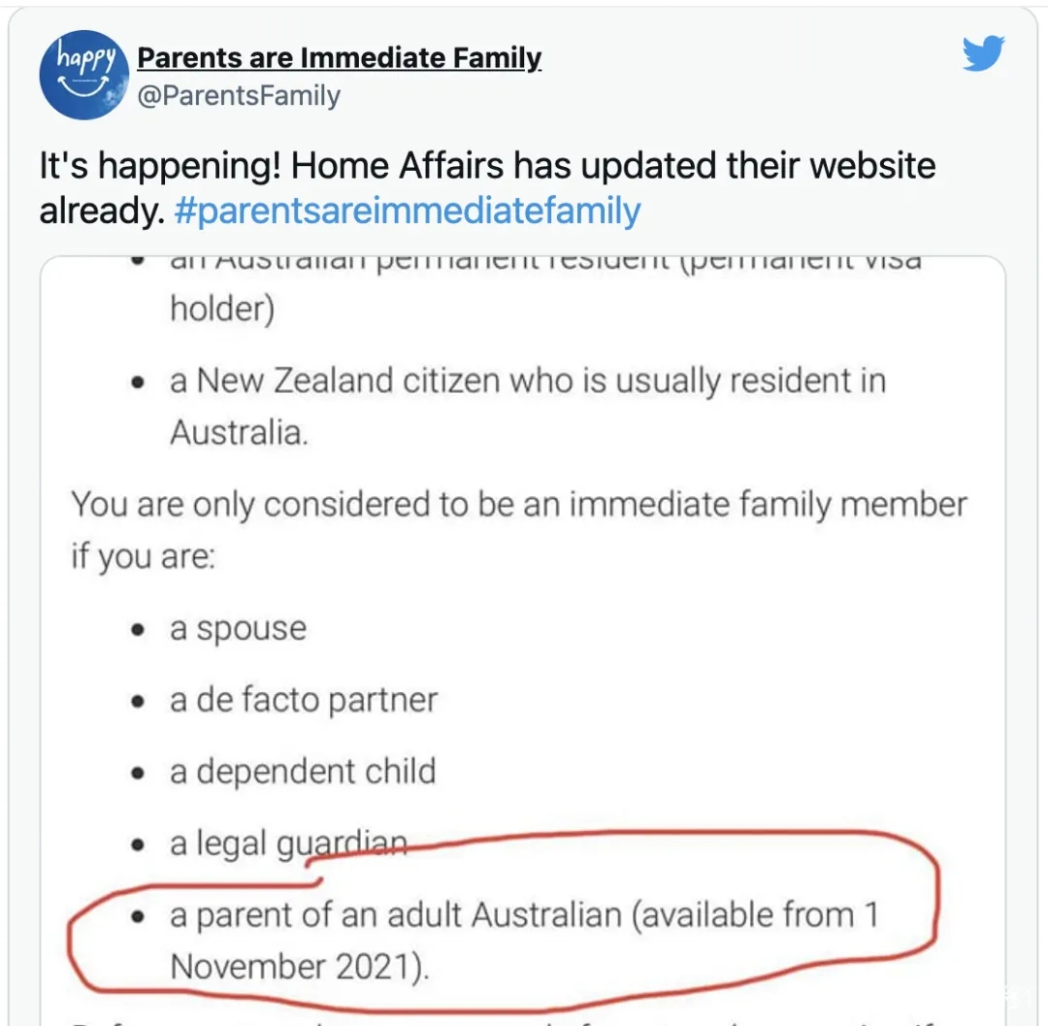Screen dimensions: 1048x1026
Task: Select the "a de facto partner" list item
Action: (303, 700)
